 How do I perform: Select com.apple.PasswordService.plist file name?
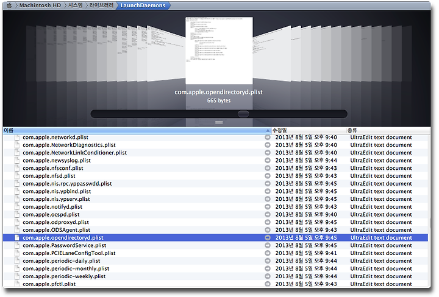[x=65, y=245]
